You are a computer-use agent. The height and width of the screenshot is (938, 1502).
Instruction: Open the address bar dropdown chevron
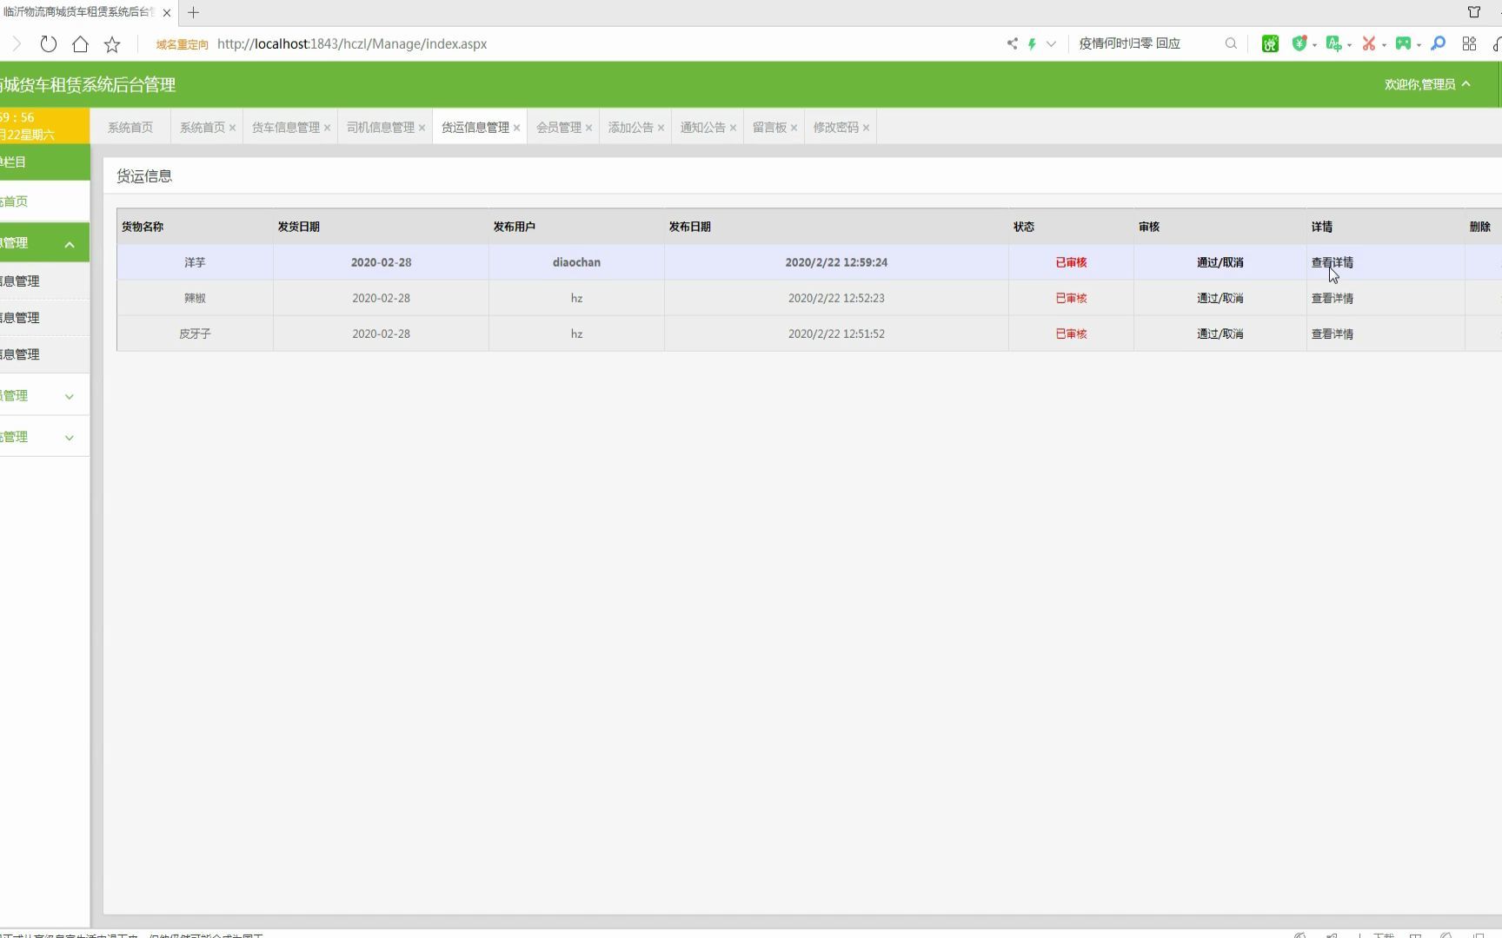click(1051, 43)
